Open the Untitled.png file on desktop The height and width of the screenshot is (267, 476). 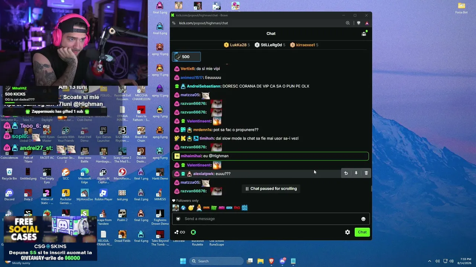28,174
